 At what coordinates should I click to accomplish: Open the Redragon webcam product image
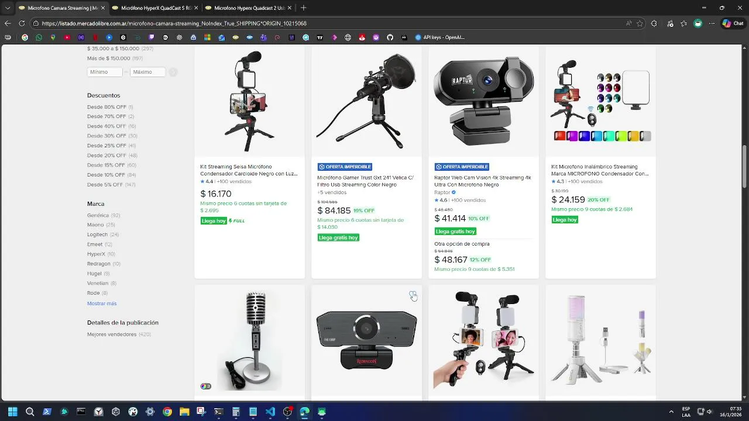click(x=366, y=340)
